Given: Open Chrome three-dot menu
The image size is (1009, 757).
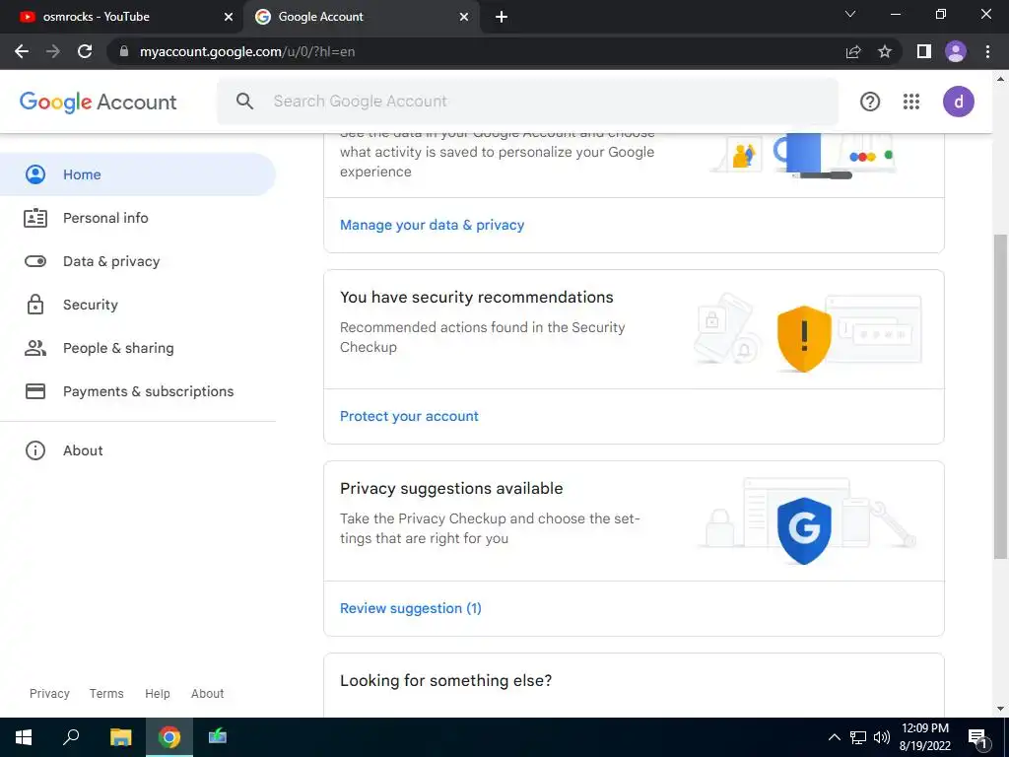Looking at the screenshot, I should (987, 51).
